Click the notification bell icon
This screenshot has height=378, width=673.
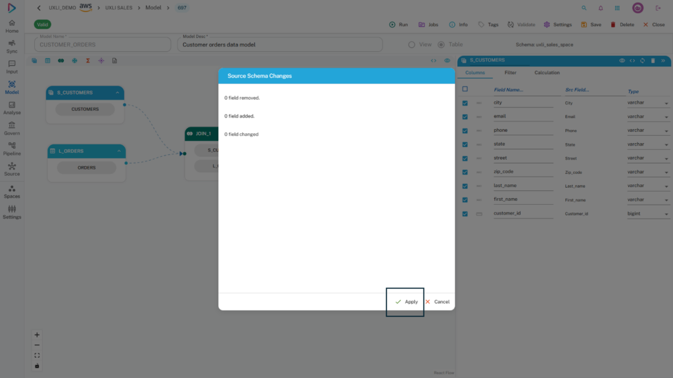600,8
